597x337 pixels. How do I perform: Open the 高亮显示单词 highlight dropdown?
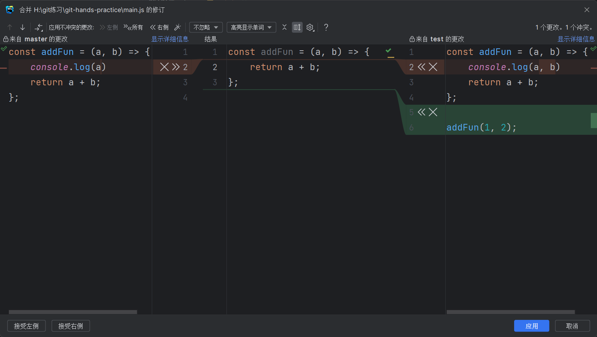pyautogui.click(x=251, y=27)
